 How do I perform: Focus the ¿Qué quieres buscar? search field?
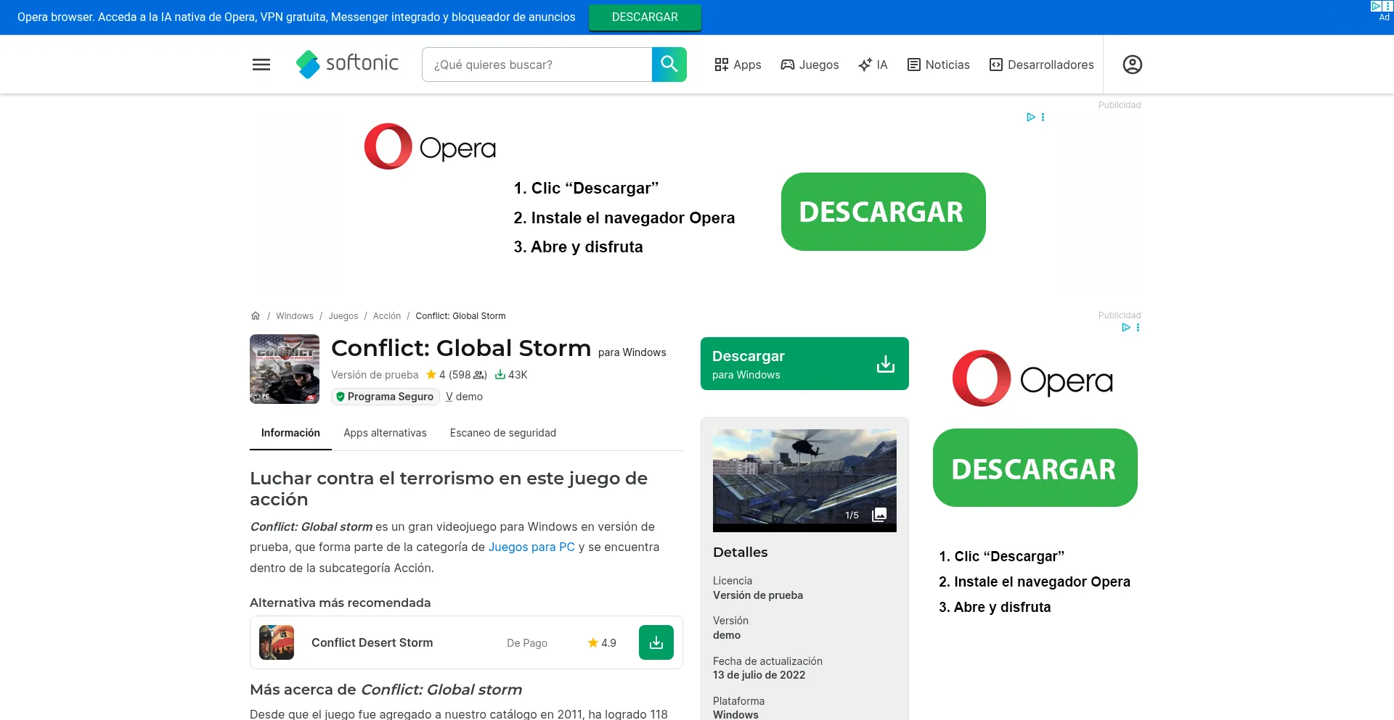click(x=537, y=65)
